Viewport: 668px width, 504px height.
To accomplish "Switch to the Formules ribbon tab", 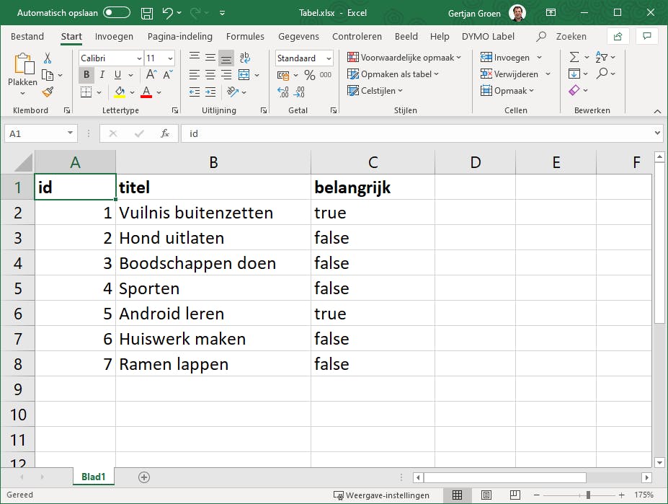I will [x=245, y=36].
